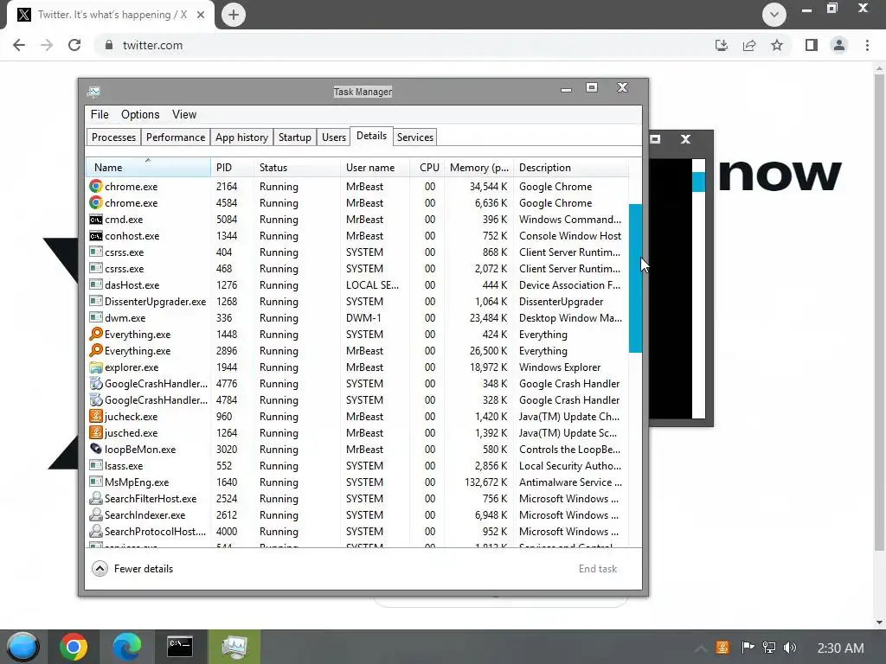Click the padlock site info icon
Image resolution: width=886 pixels, height=664 pixels.
point(108,45)
